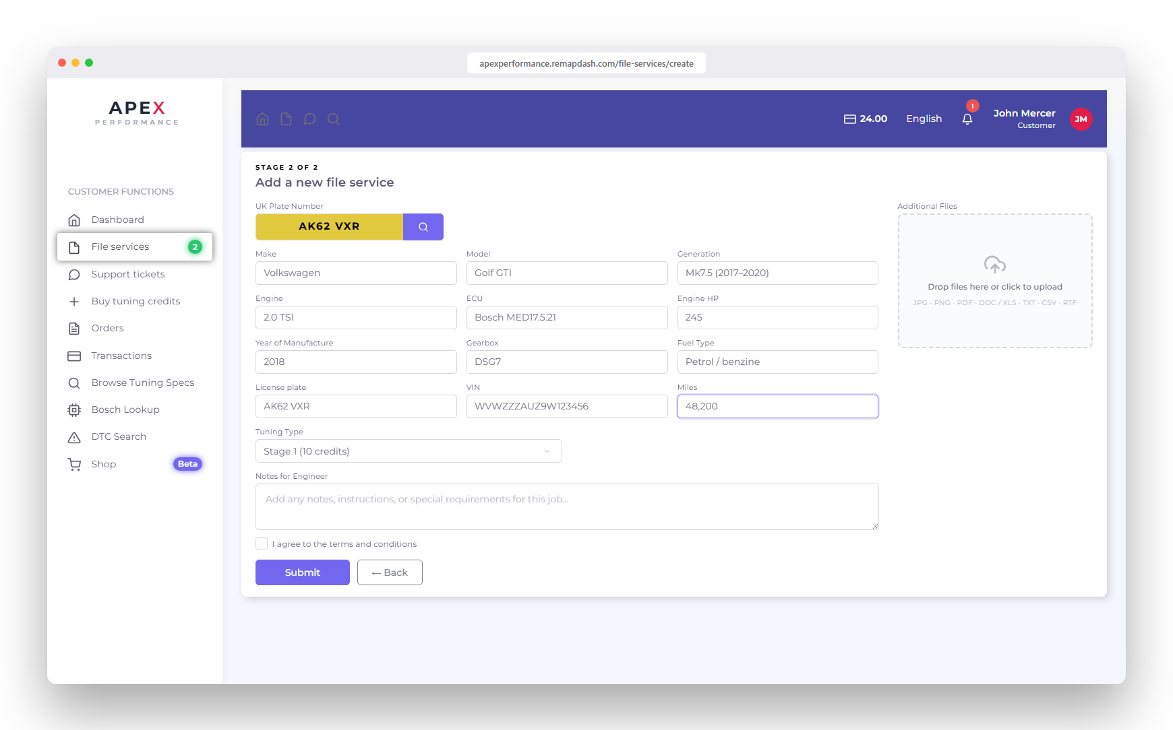The width and height of the screenshot is (1173, 730).
Task: Click the Year of Manufacture field
Action: click(x=356, y=362)
